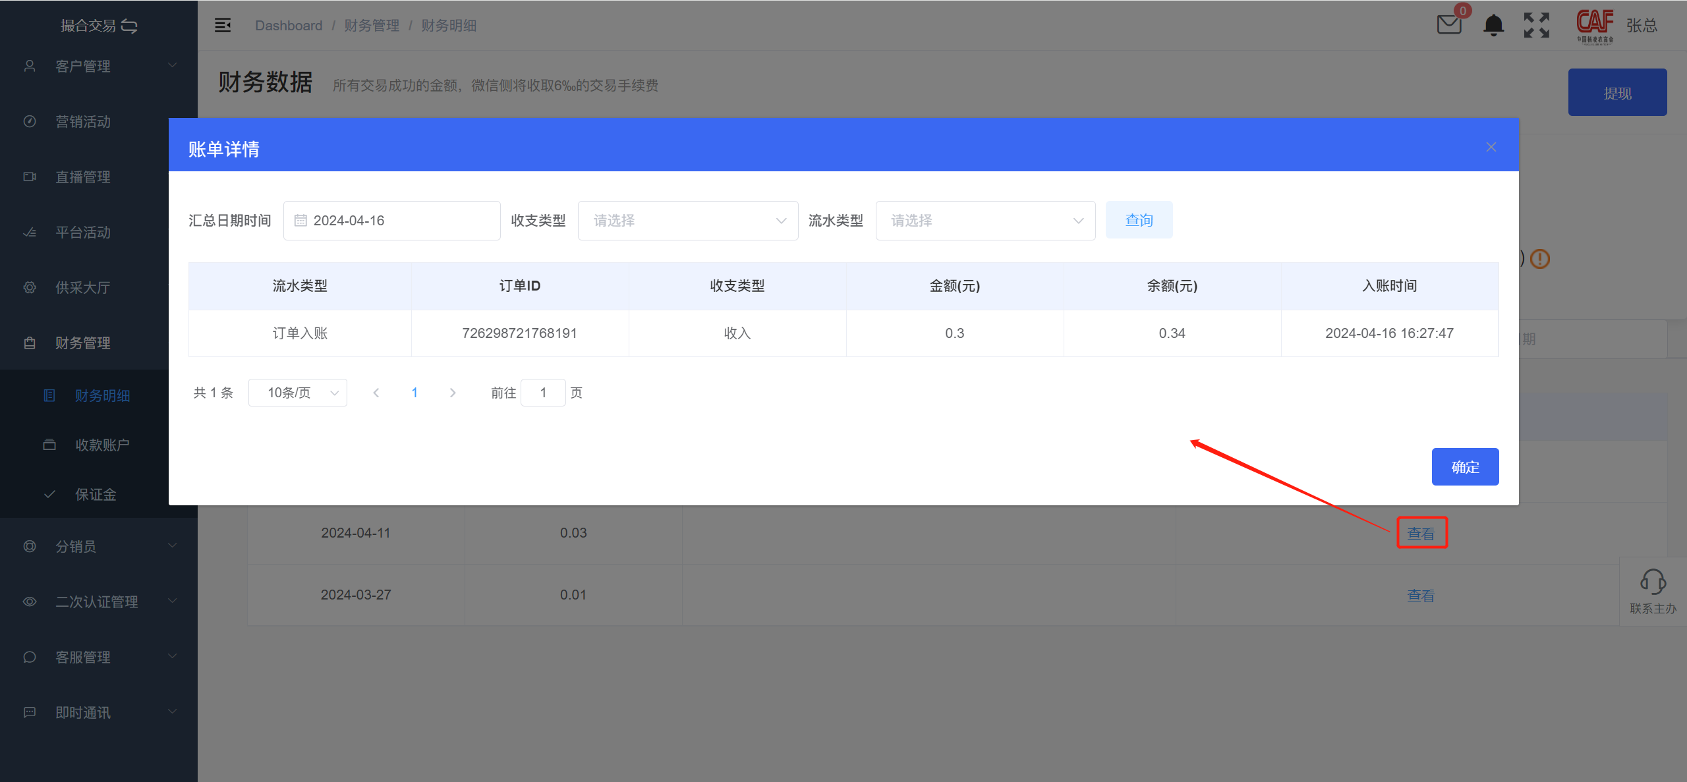Image resolution: width=1687 pixels, height=782 pixels.
Task: Expand the 二次认证管理 menu chevron
Action: point(173,601)
